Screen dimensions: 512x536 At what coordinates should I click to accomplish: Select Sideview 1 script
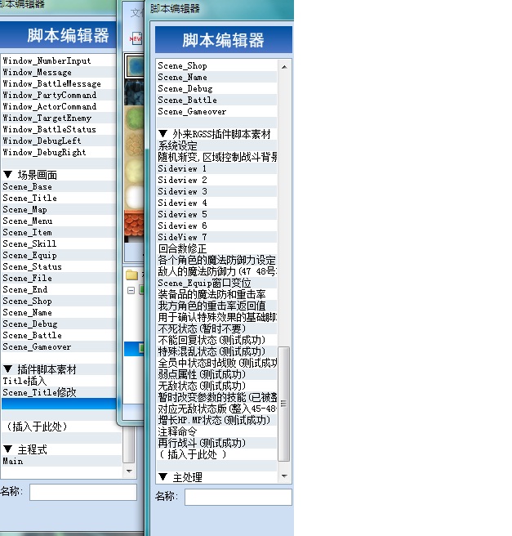217,168
